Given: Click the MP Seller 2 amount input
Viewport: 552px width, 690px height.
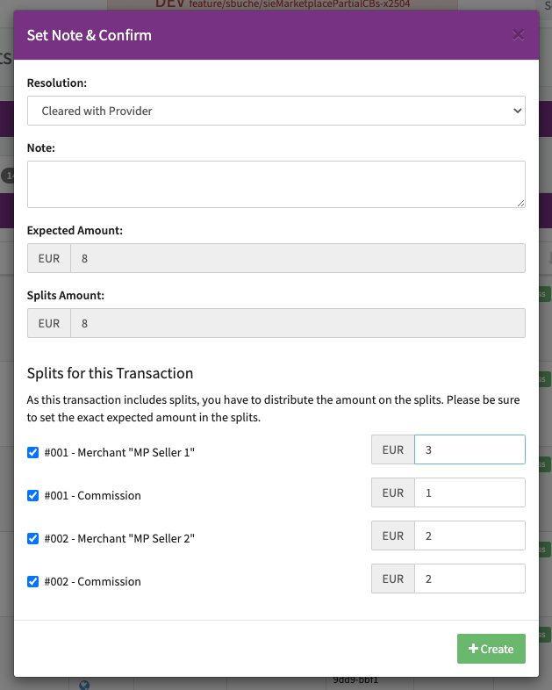Looking at the screenshot, I should point(470,535).
